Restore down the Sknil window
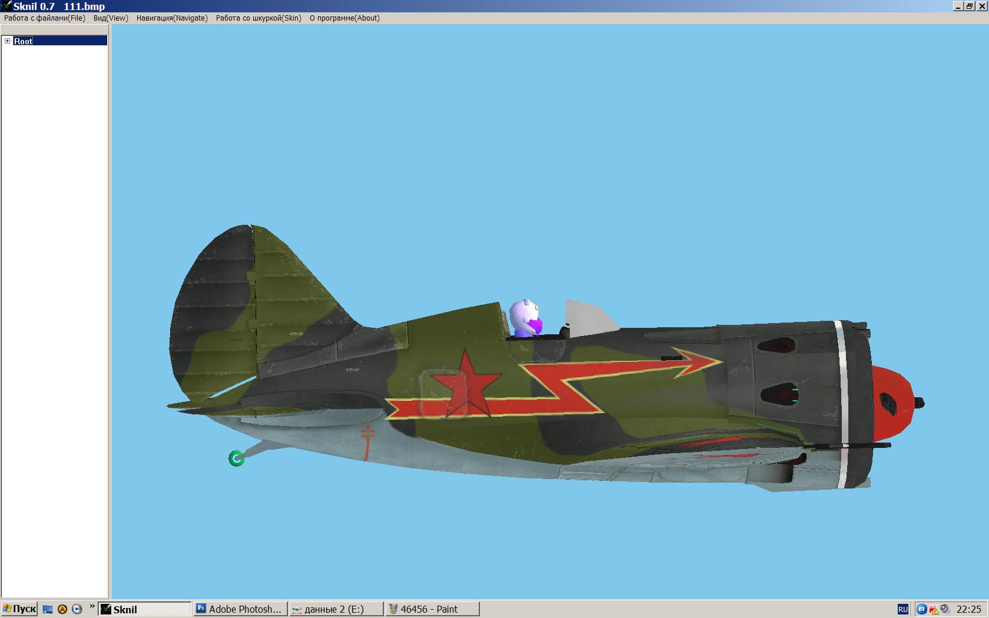Screen dimensions: 989x618 (968, 6)
